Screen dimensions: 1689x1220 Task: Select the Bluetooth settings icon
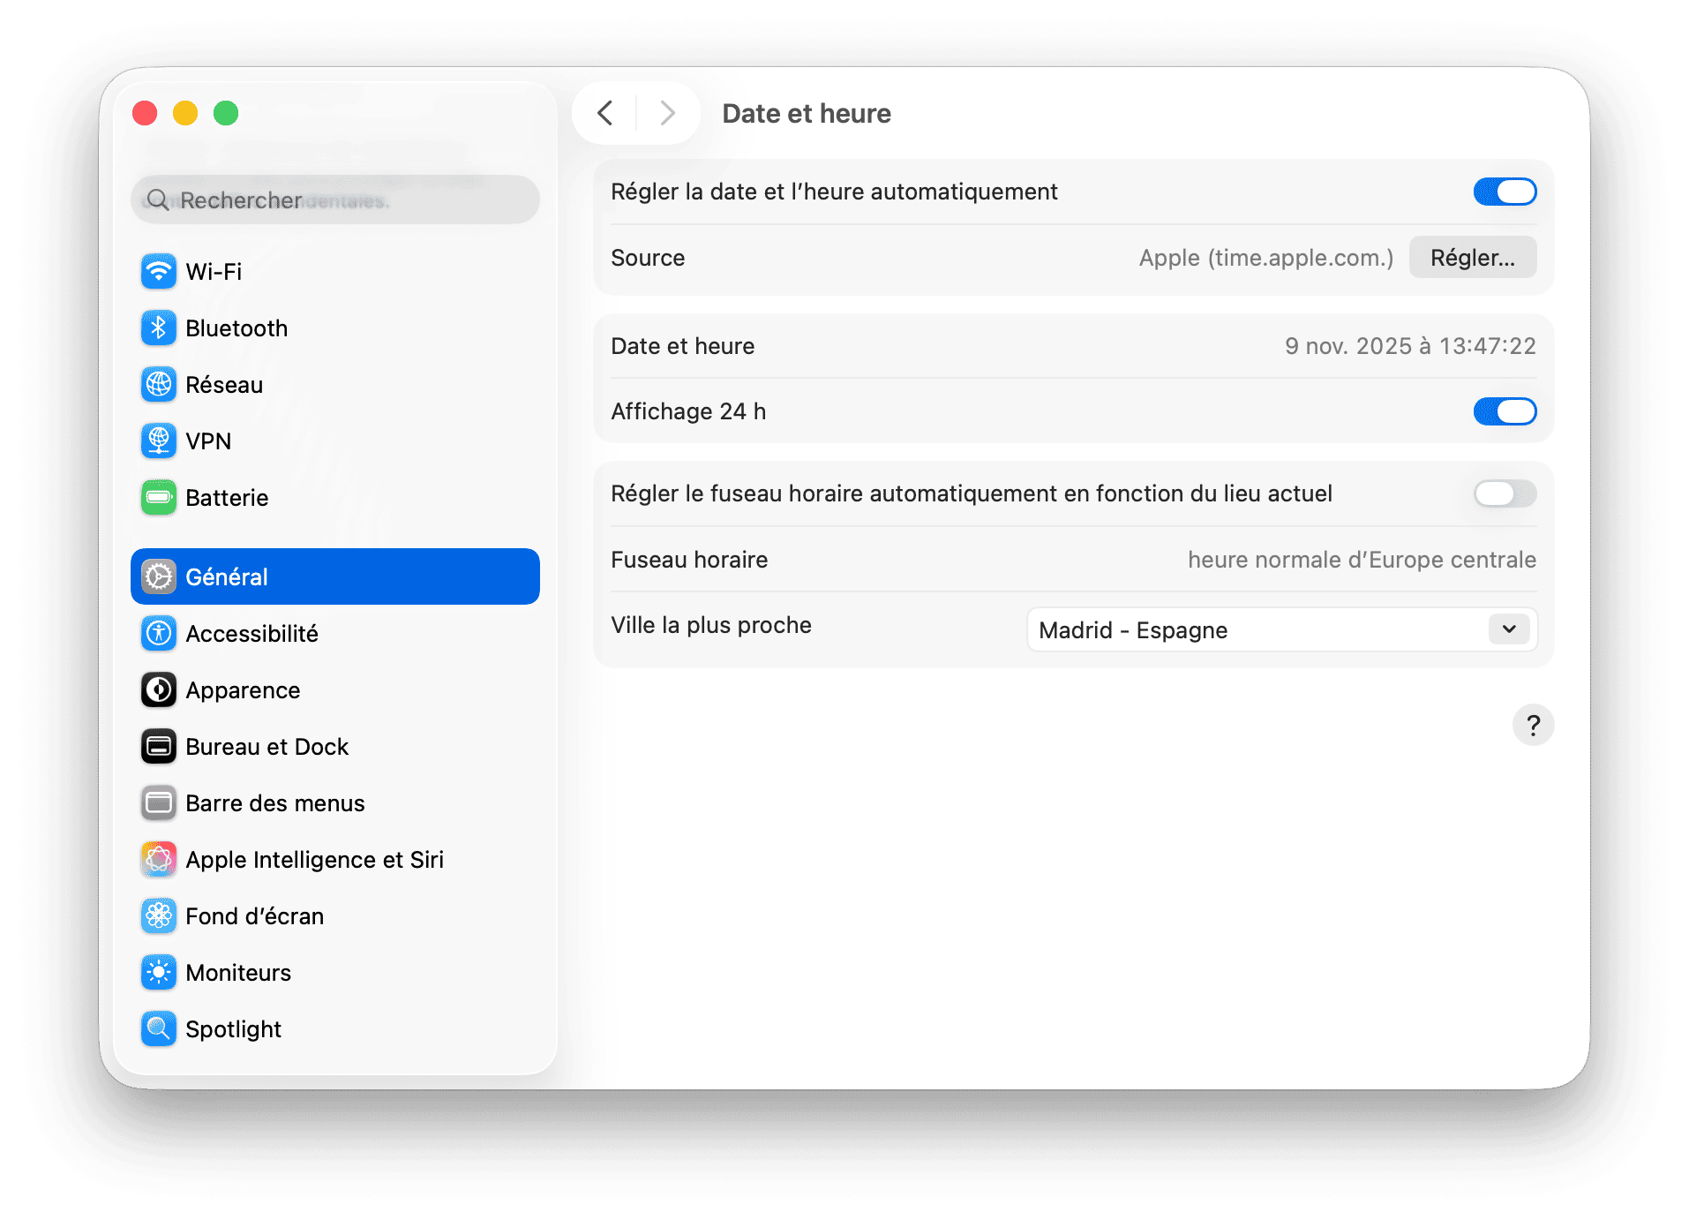pyautogui.click(x=159, y=328)
